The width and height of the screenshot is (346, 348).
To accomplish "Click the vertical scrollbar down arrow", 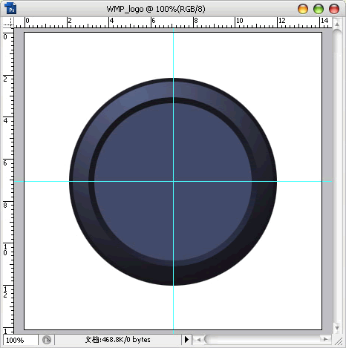I will point(337,328).
